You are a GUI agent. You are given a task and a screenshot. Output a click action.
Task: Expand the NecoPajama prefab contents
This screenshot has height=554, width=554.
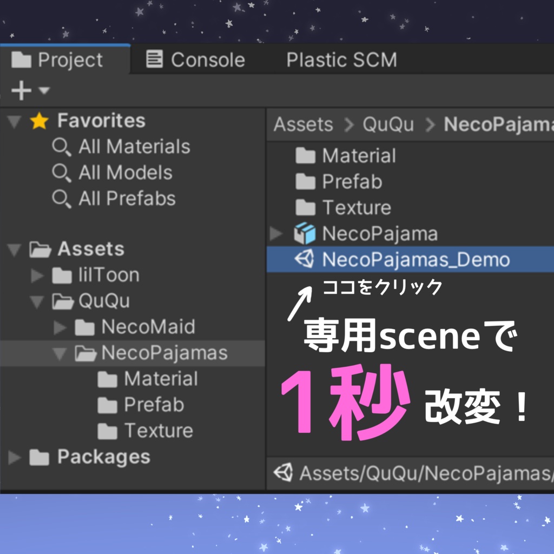(276, 234)
